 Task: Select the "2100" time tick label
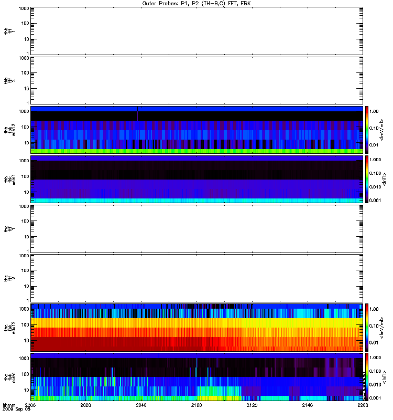(x=196, y=405)
